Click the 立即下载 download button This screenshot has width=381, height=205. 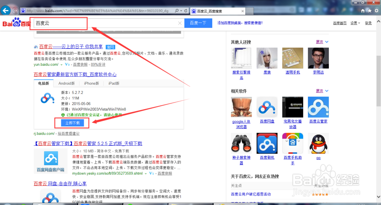(72, 123)
